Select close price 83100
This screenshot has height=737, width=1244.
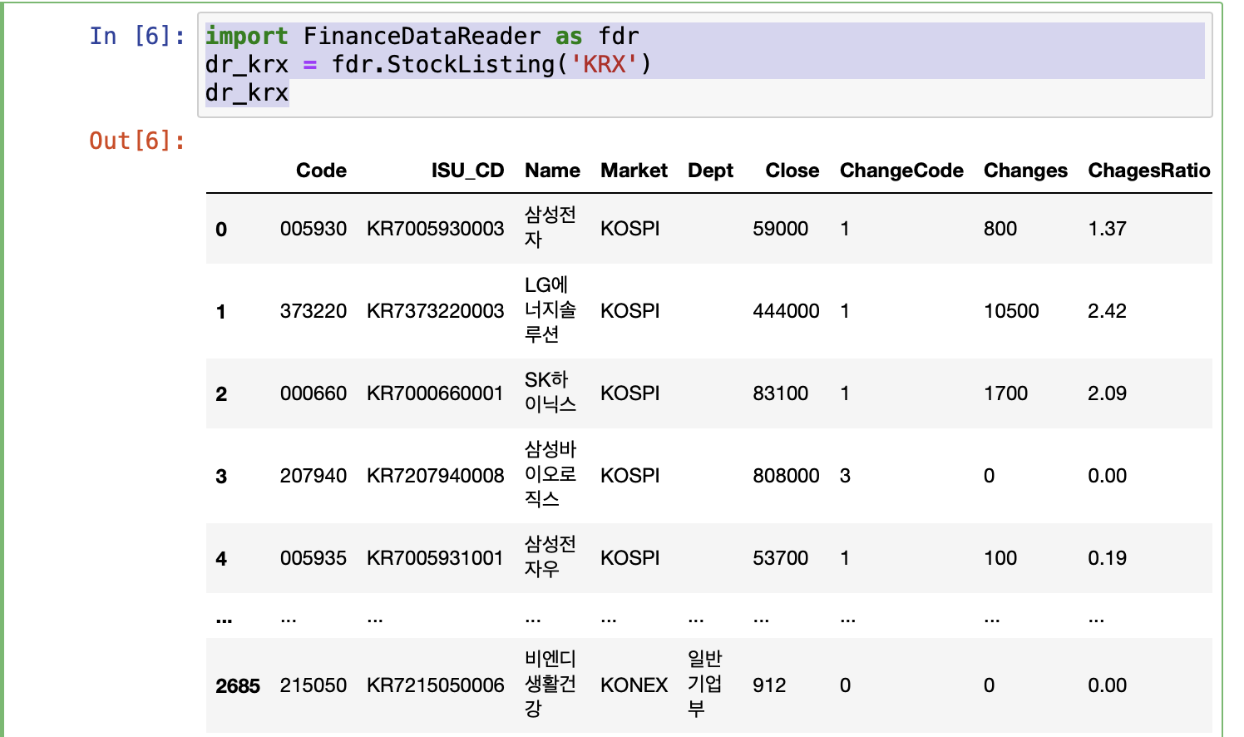[780, 393]
